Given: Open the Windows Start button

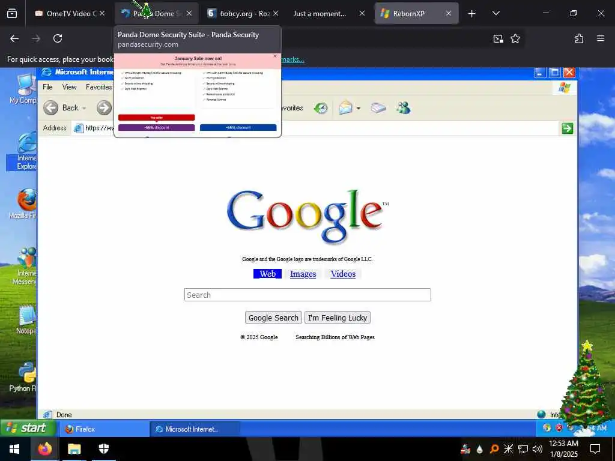Looking at the screenshot, I should coord(14,449).
